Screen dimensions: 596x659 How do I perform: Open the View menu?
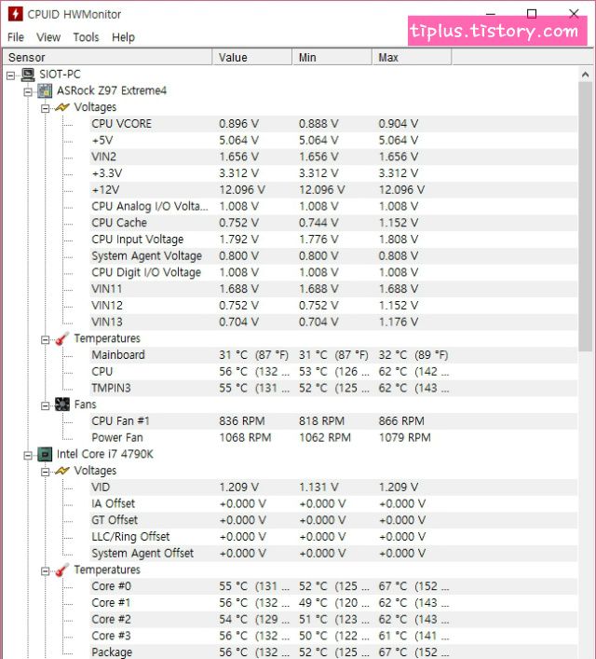(48, 37)
